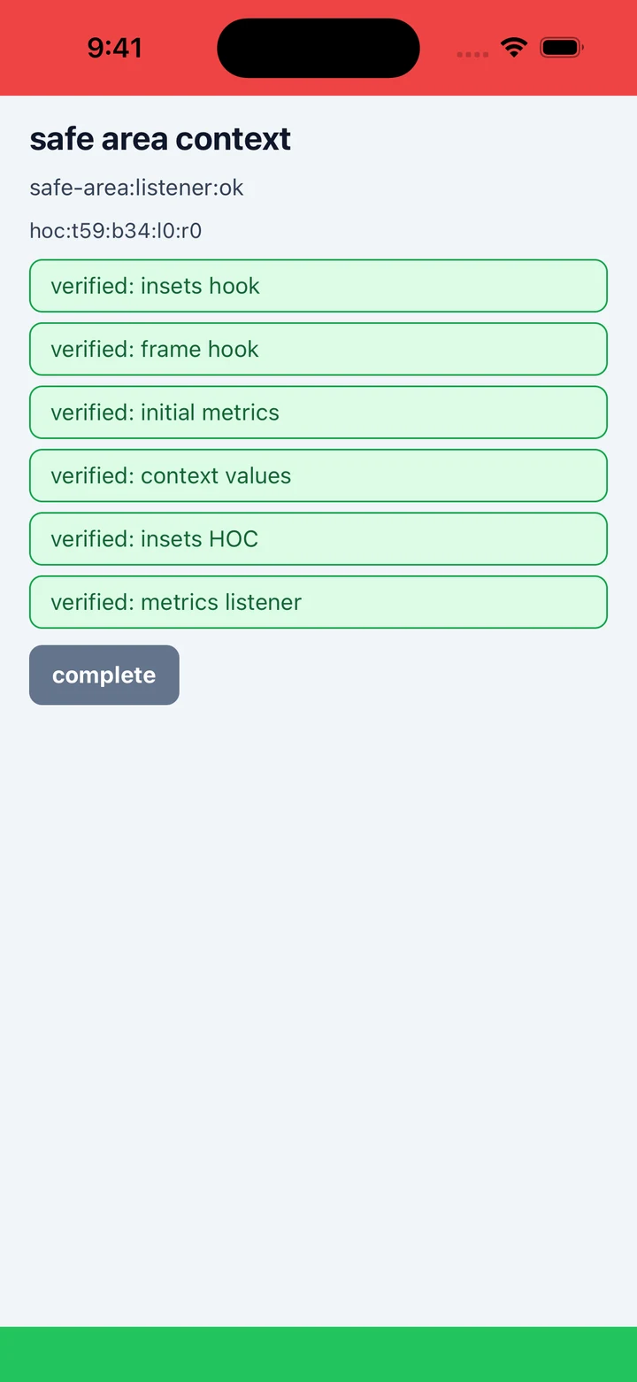The width and height of the screenshot is (637, 1382).
Task: Click the safe-area:listener:ok status text
Action: [x=136, y=188]
